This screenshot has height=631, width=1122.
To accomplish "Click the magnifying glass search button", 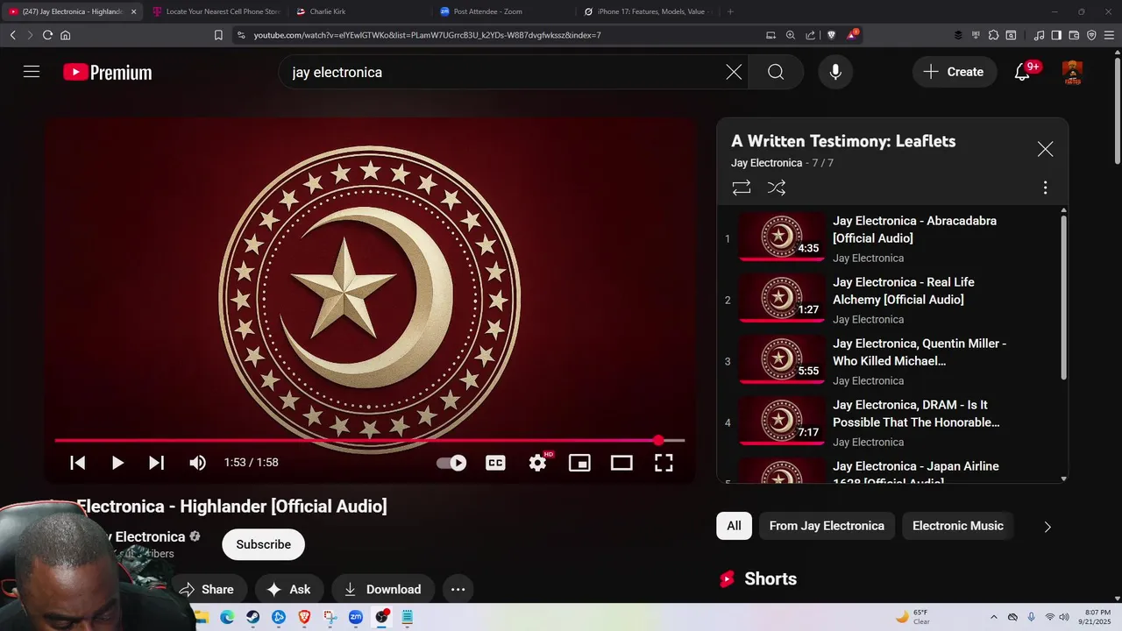I will pos(776,72).
